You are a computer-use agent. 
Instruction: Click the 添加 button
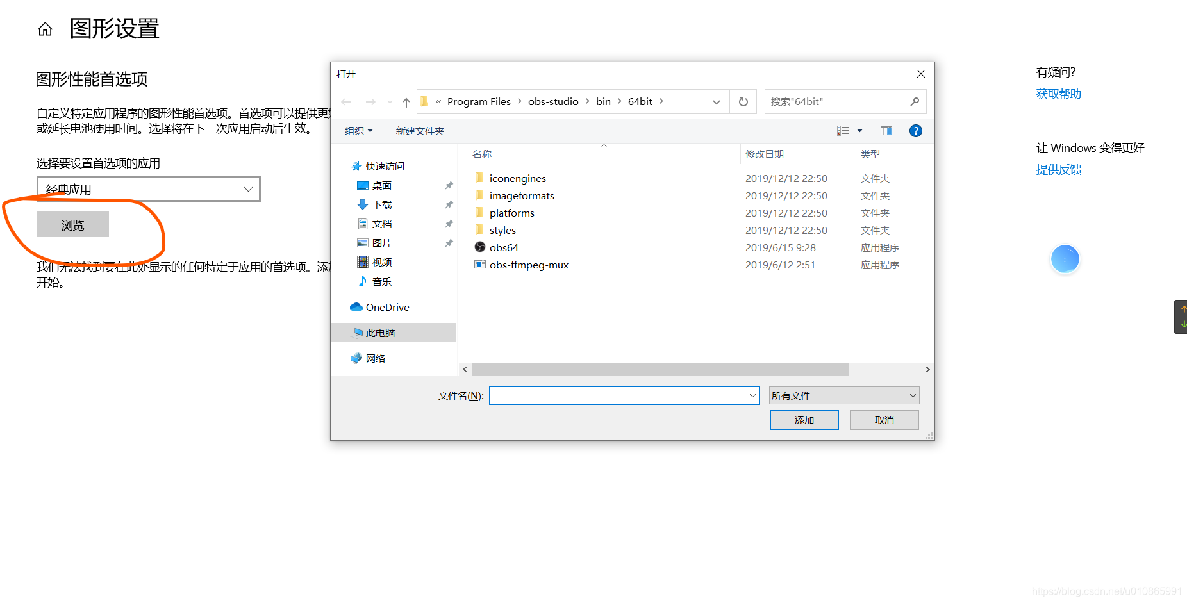(x=804, y=420)
